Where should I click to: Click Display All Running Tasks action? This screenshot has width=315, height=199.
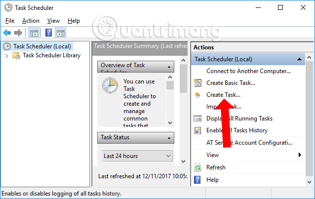(239, 119)
